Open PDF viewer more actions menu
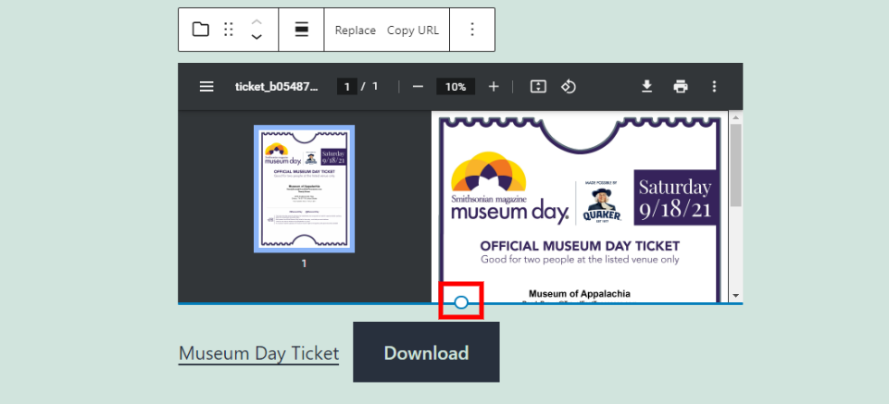This screenshot has width=889, height=404. [x=714, y=87]
